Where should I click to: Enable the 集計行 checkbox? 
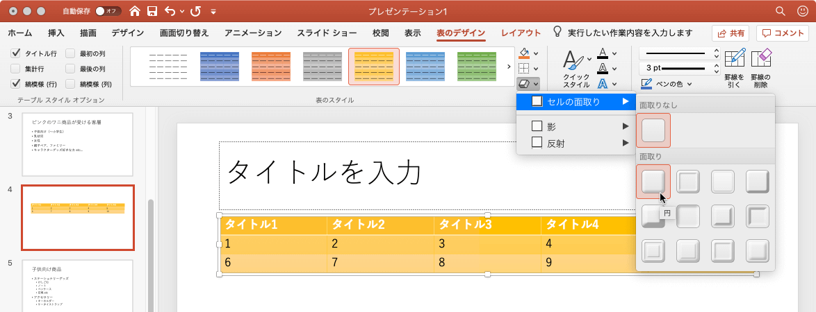(x=16, y=69)
